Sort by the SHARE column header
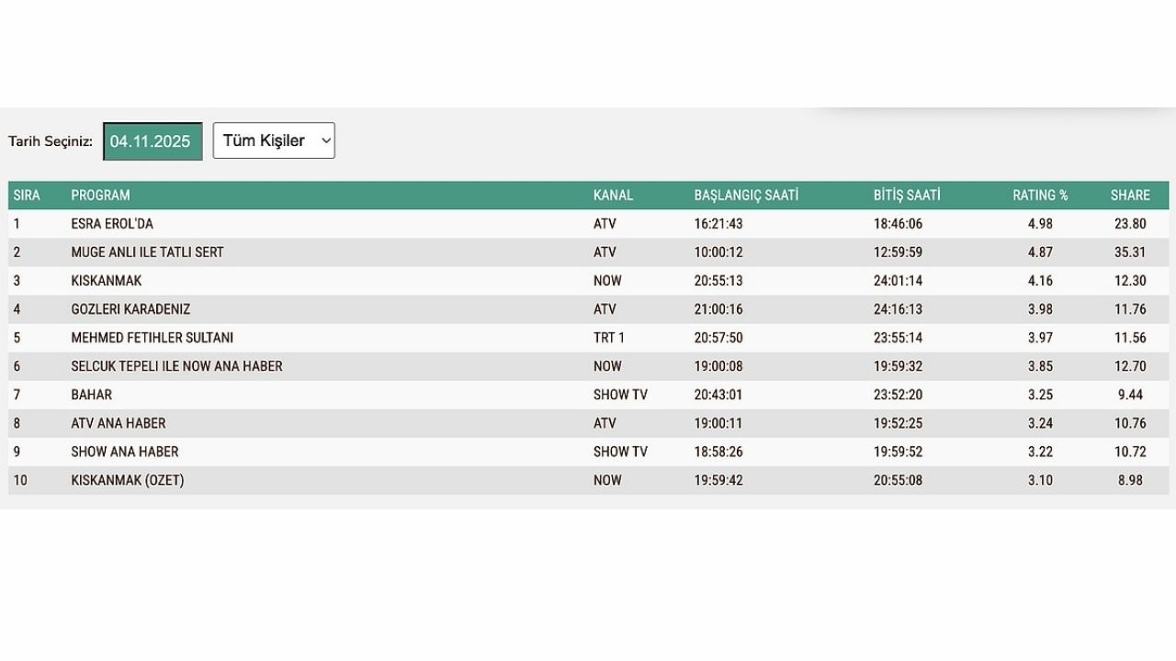Image resolution: width=1176 pixels, height=661 pixels. tap(1130, 195)
